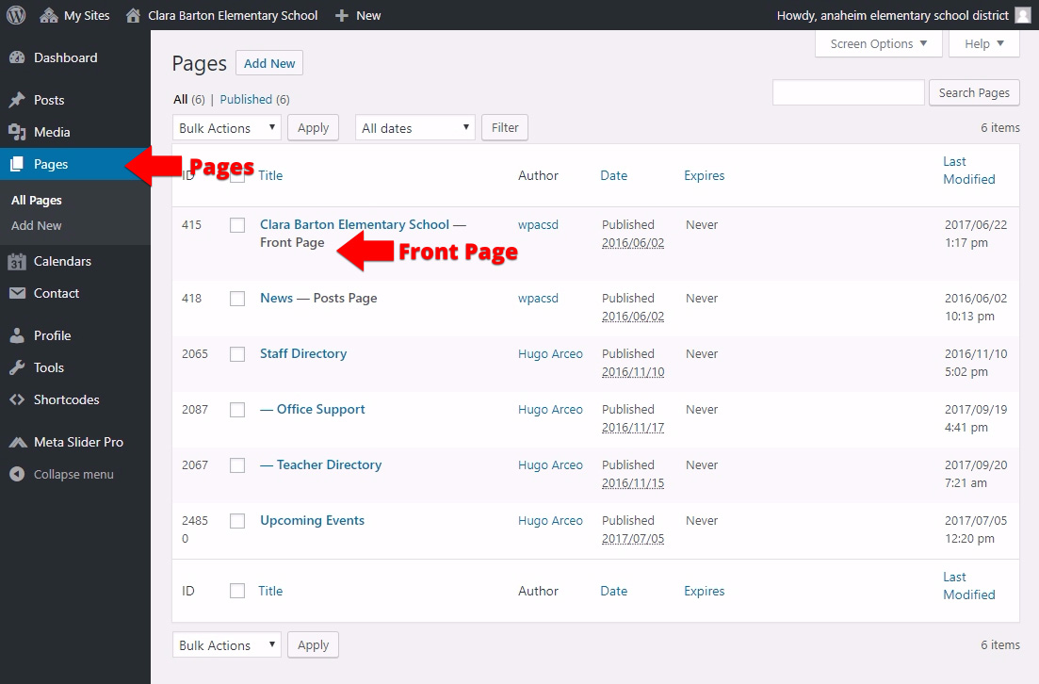Click the bottom Apply button
Image resolution: width=1039 pixels, height=684 pixels.
(313, 644)
